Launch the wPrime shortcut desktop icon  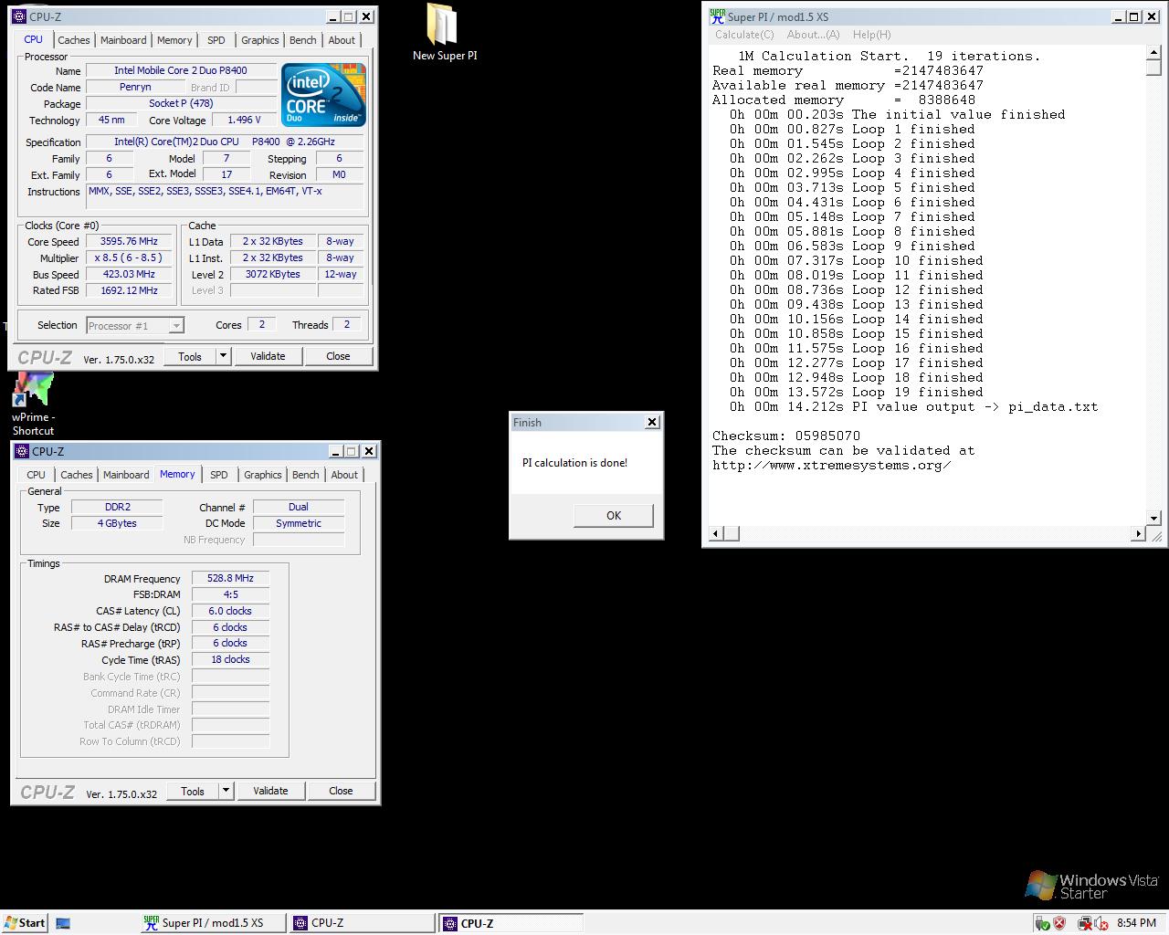(x=33, y=391)
